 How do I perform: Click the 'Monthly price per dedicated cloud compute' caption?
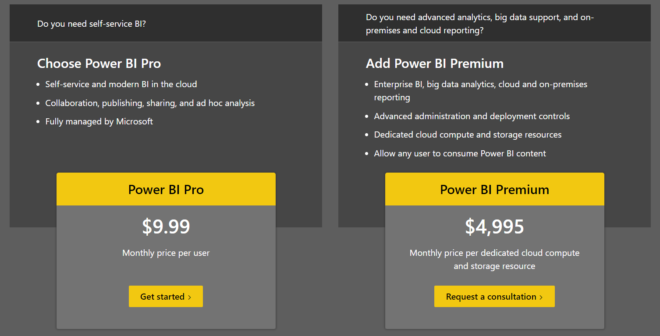[494, 253]
